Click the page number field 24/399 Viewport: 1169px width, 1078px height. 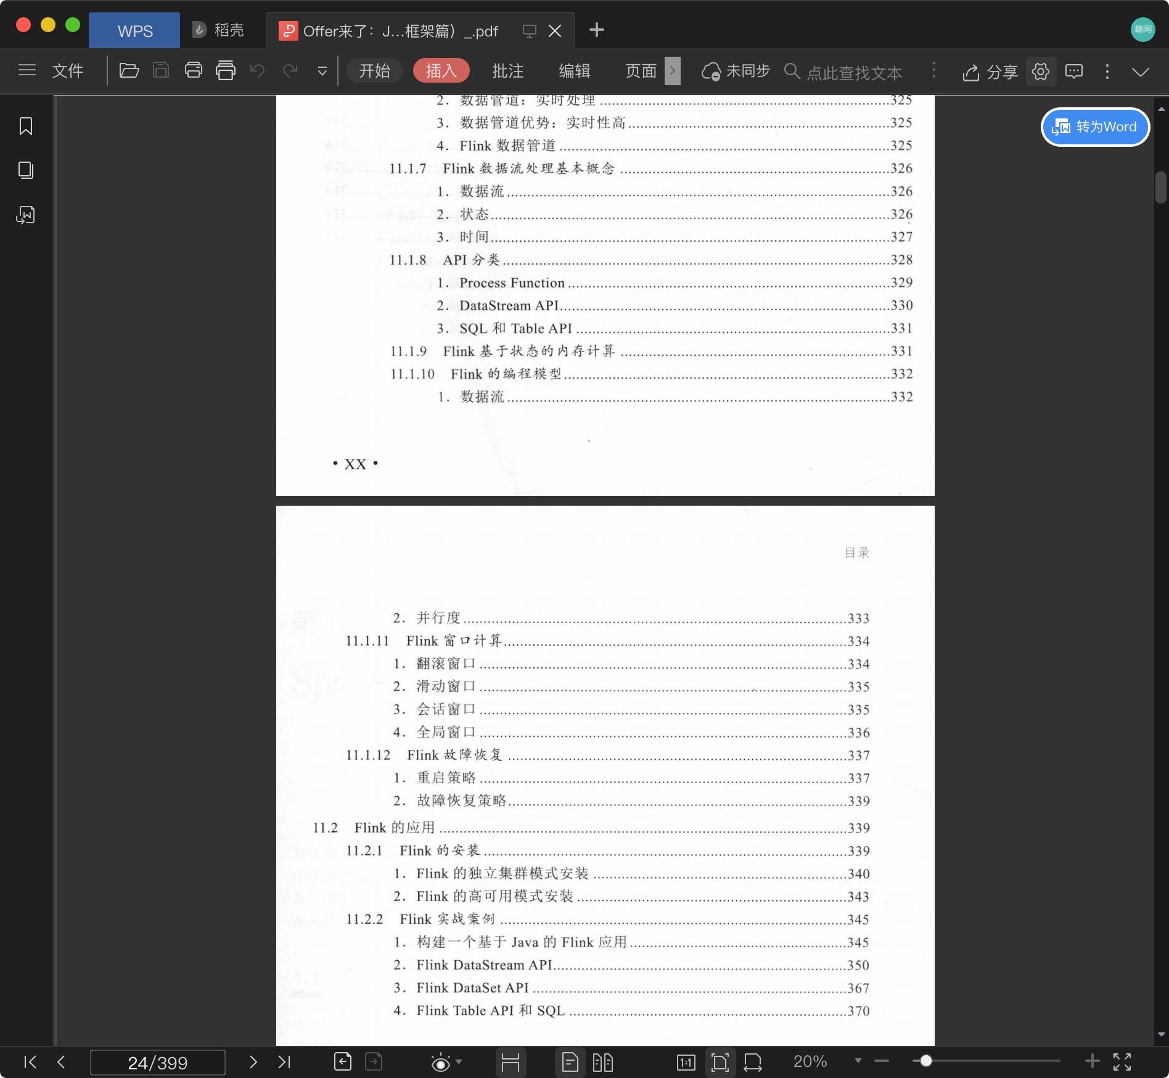click(158, 1063)
